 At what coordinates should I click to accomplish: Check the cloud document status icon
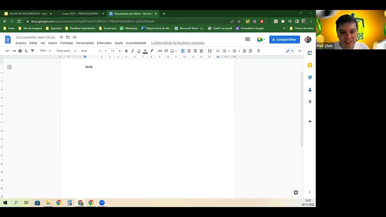click(x=74, y=37)
